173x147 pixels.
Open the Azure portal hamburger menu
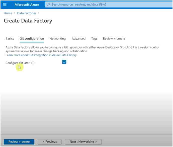click(x=5, y=5)
